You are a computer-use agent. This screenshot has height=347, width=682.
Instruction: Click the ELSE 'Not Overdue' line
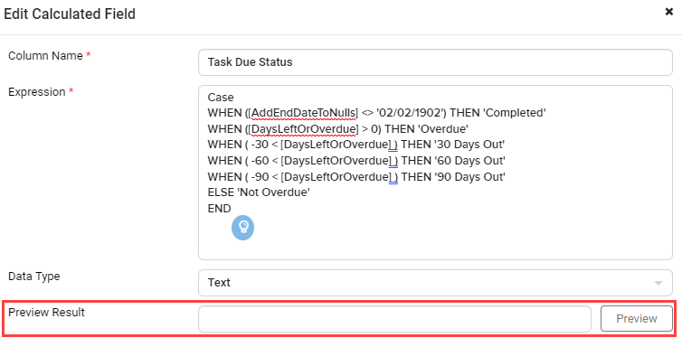pos(259,192)
